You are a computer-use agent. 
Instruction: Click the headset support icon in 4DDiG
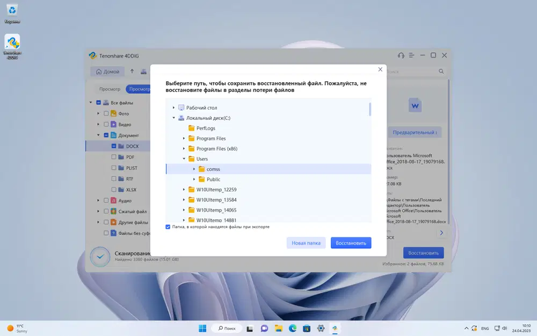[401, 55]
